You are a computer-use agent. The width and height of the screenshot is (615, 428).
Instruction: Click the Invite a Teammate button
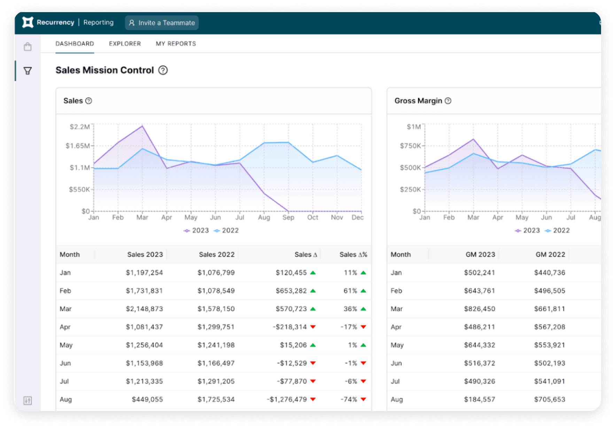tap(162, 23)
